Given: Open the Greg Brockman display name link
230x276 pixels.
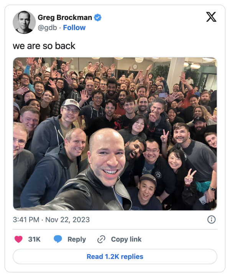Looking at the screenshot, I should pos(65,17).
